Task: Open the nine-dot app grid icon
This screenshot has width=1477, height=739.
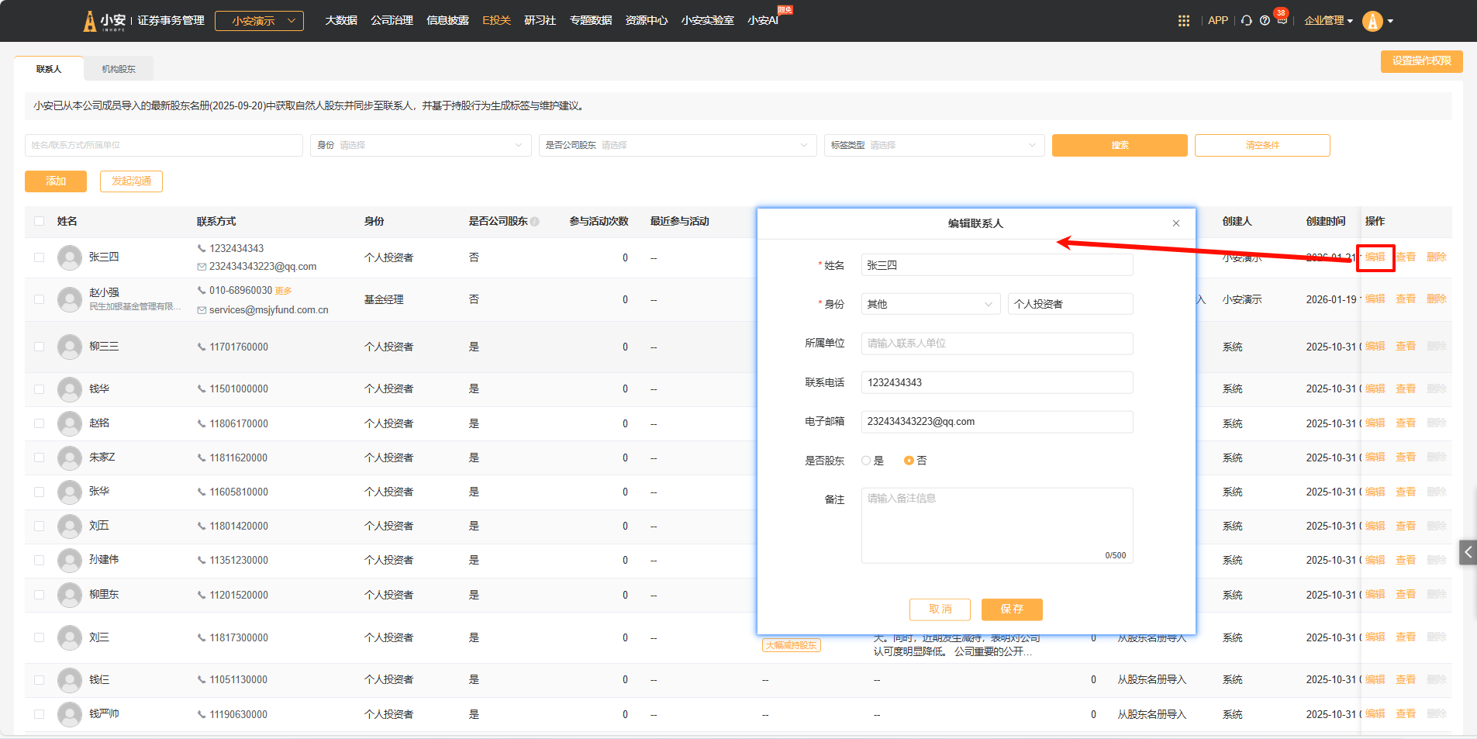Action: point(1183,21)
